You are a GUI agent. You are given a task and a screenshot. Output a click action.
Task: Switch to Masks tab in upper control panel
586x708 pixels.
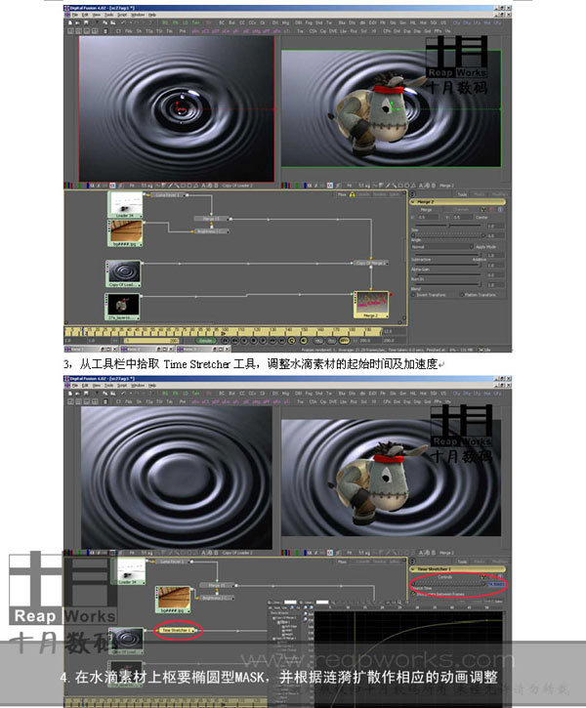click(x=479, y=194)
